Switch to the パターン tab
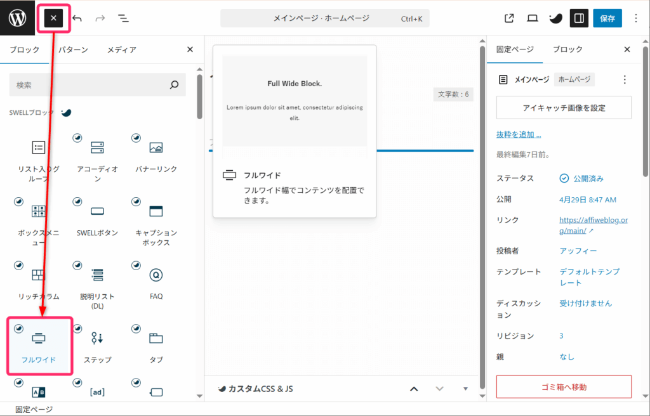Image resolution: width=650 pixels, height=416 pixels. 73,49
